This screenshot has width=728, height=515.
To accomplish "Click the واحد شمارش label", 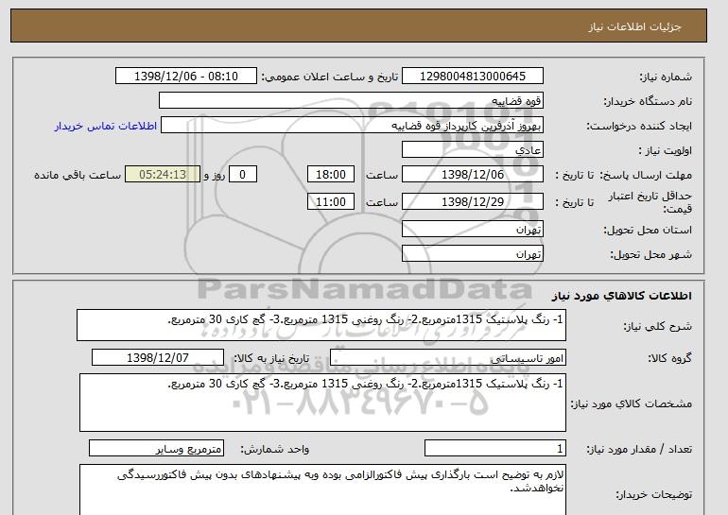I will click(x=275, y=449).
